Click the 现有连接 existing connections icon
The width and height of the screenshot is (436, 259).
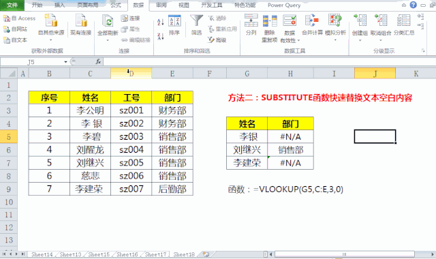[80, 21]
